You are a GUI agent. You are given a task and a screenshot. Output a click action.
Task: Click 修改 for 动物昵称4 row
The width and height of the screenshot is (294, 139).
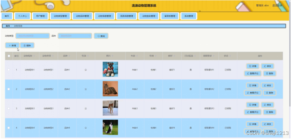(267, 124)
